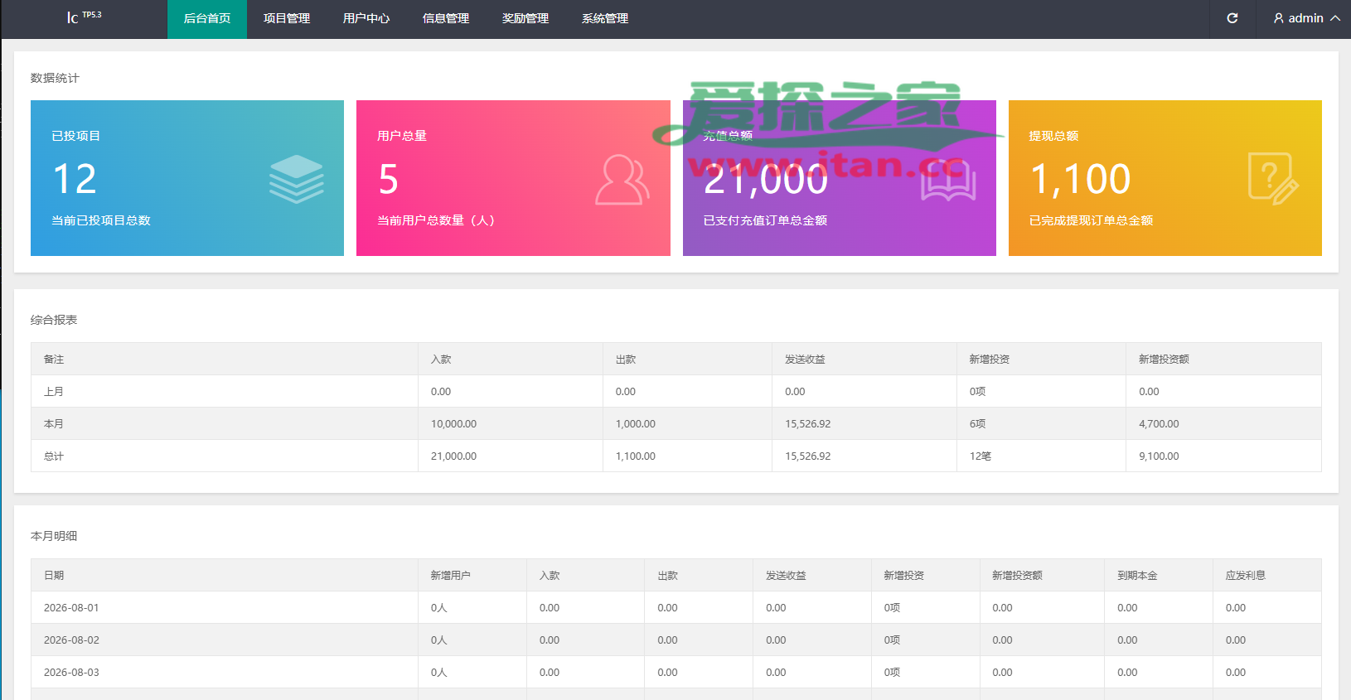The image size is (1351, 700).
Task: Click the admin user avatar icon
Action: click(1279, 18)
